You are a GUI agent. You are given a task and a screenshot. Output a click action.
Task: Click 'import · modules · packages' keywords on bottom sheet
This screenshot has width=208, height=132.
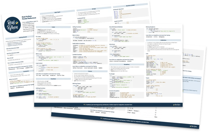click(x=98, y=112)
